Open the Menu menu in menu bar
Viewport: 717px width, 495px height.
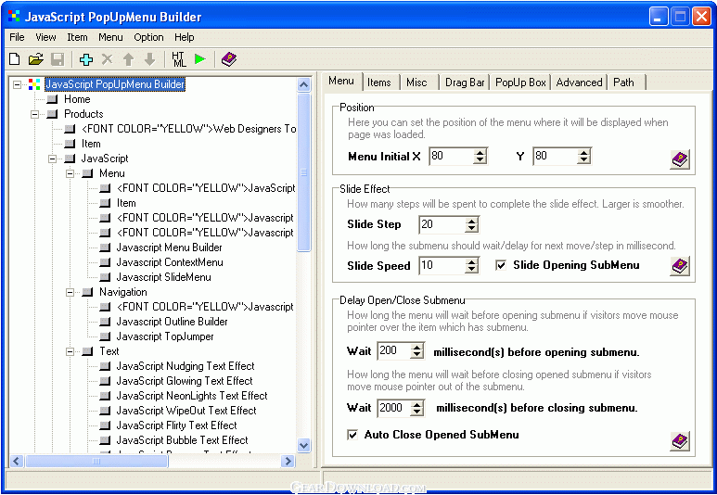pyautogui.click(x=110, y=37)
